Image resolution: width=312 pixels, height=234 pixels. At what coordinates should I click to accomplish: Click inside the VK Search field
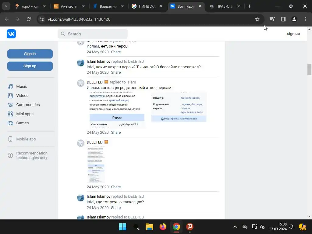(93, 34)
